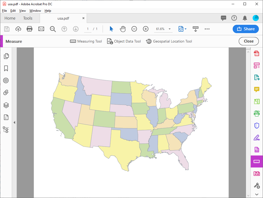Click the blue Share button
Screen dimensions: 263x198
tap(246, 29)
